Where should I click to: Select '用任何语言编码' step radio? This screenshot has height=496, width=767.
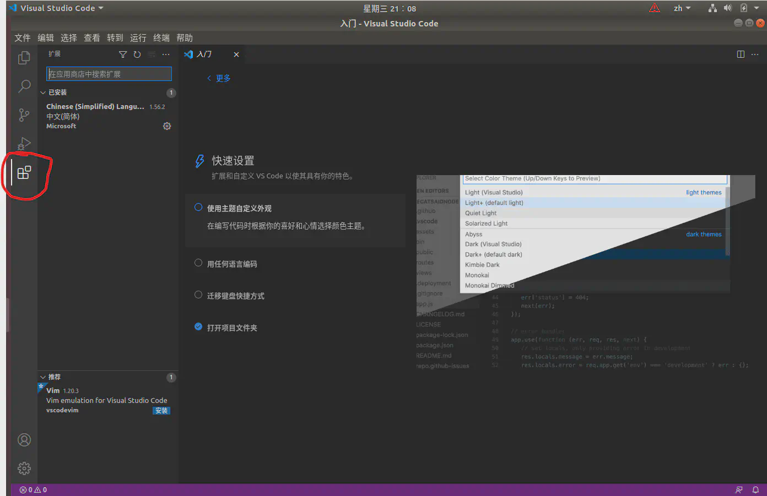(x=198, y=263)
